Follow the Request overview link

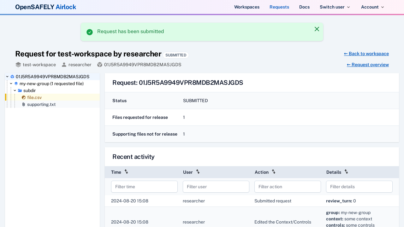tap(368, 65)
